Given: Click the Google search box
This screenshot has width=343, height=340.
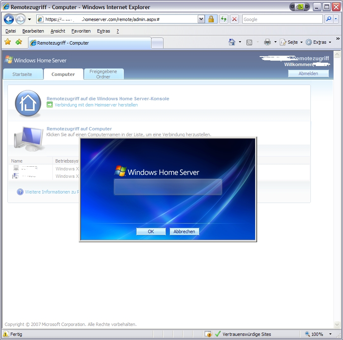Looking at the screenshot, I should (282, 19).
